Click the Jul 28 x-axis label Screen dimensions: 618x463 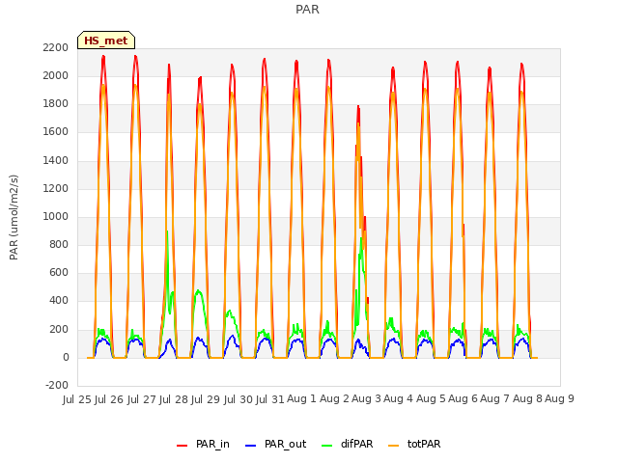point(174,399)
